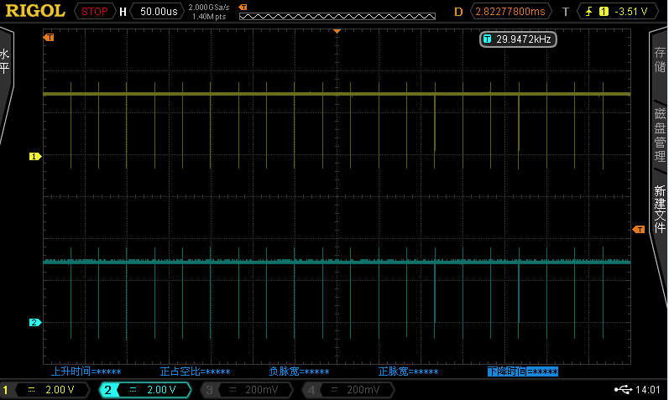Image resolution: width=669 pixels, height=400 pixels.
Task: Click the USB connection status icon
Action: tap(623, 389)
